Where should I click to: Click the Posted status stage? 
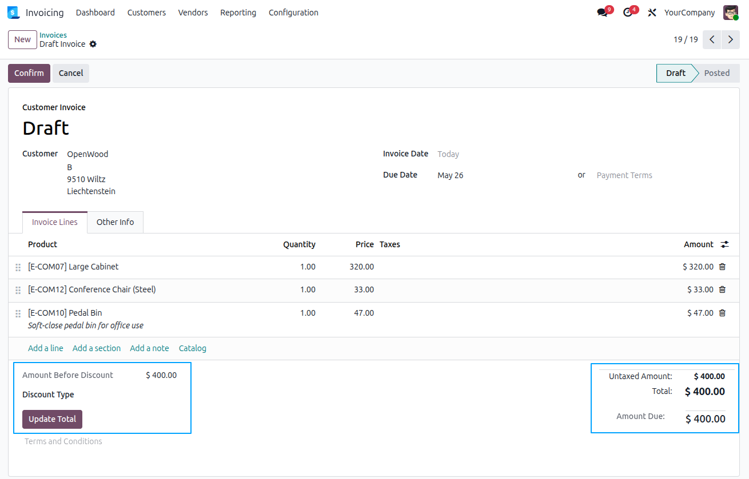coord(717,73)
